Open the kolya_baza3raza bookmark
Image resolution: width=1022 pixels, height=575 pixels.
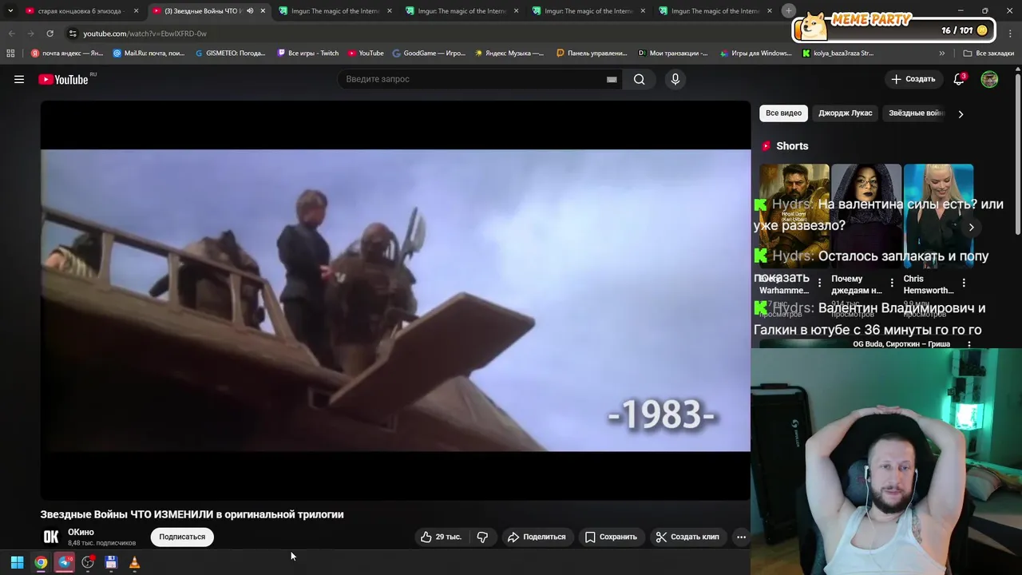[x=838, y=54]
